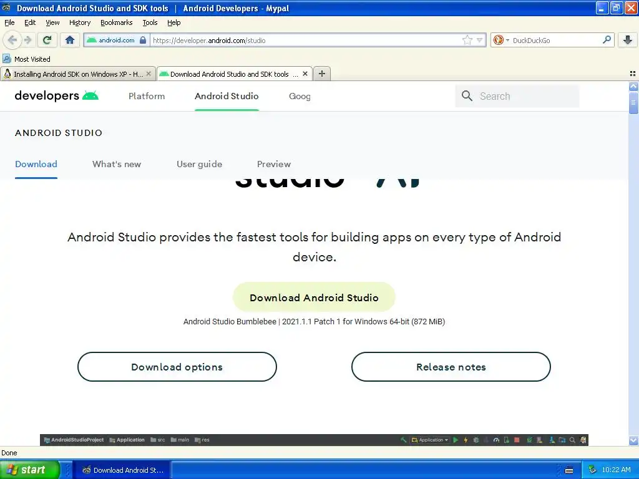Viewport: 639px width, 479px height.
Task: Open the View menu
Action: (52, 22)
